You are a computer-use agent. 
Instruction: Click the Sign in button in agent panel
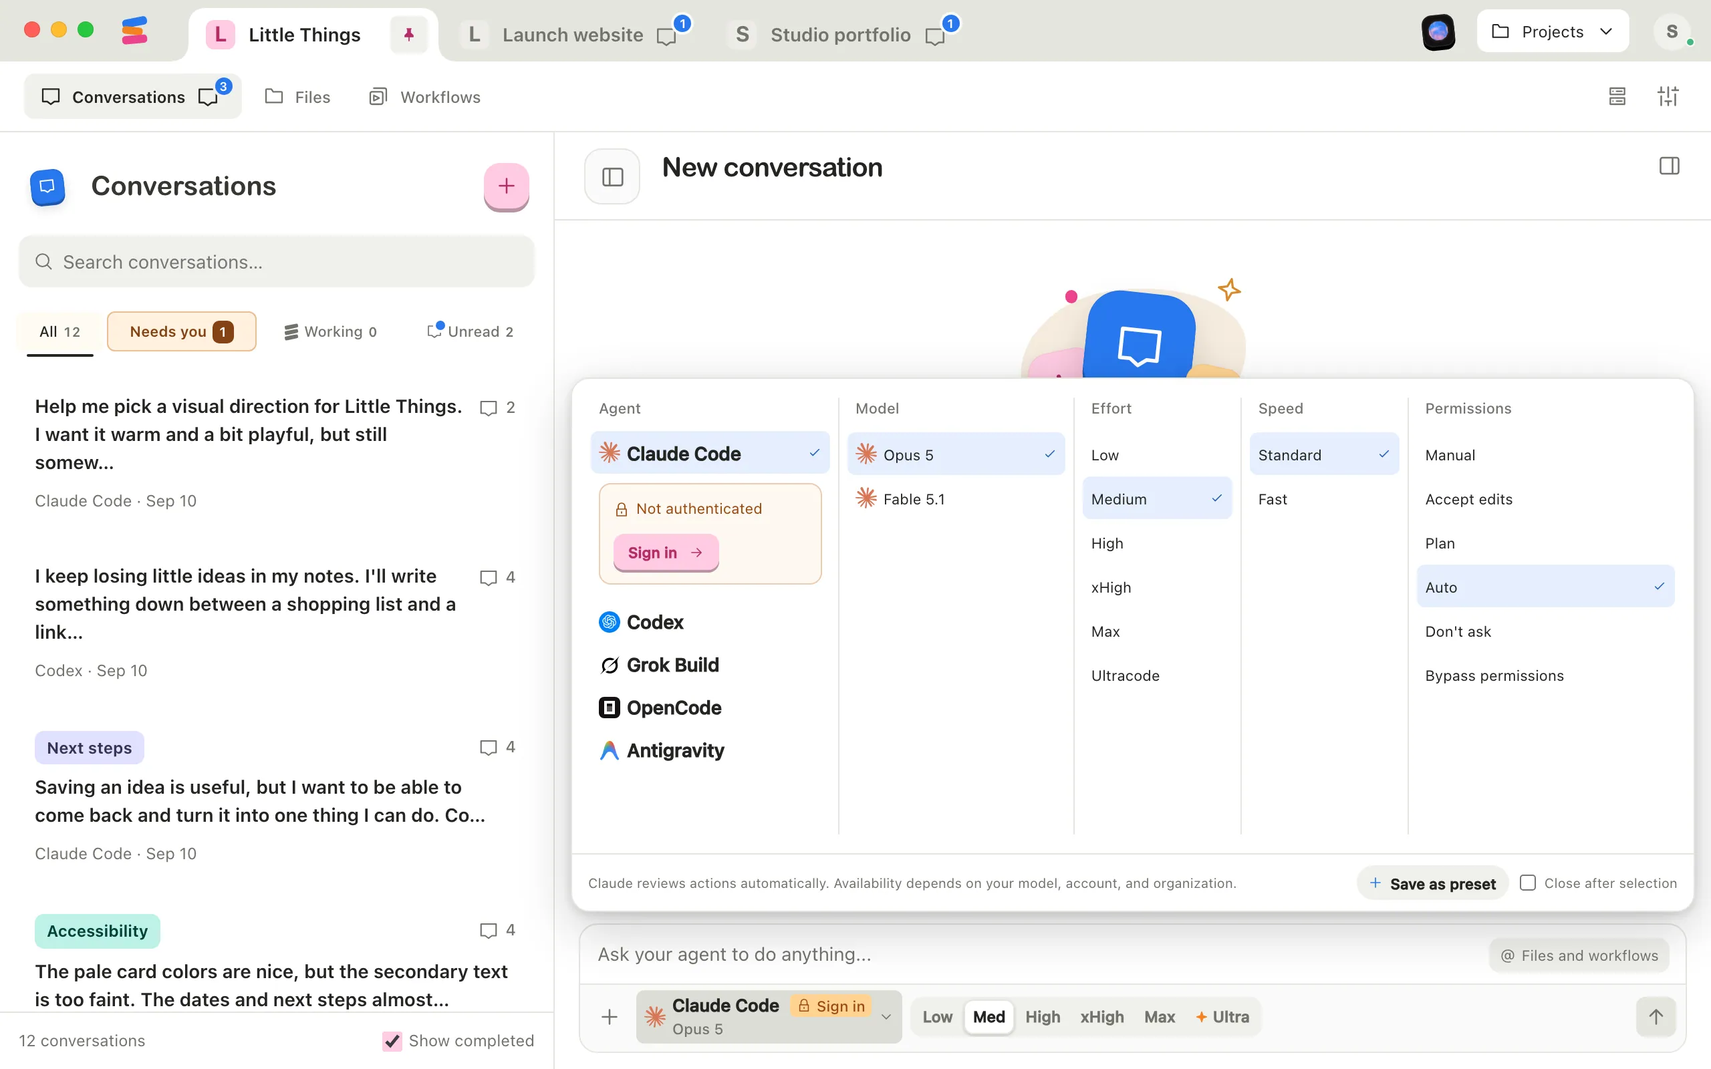click(665, 552)
